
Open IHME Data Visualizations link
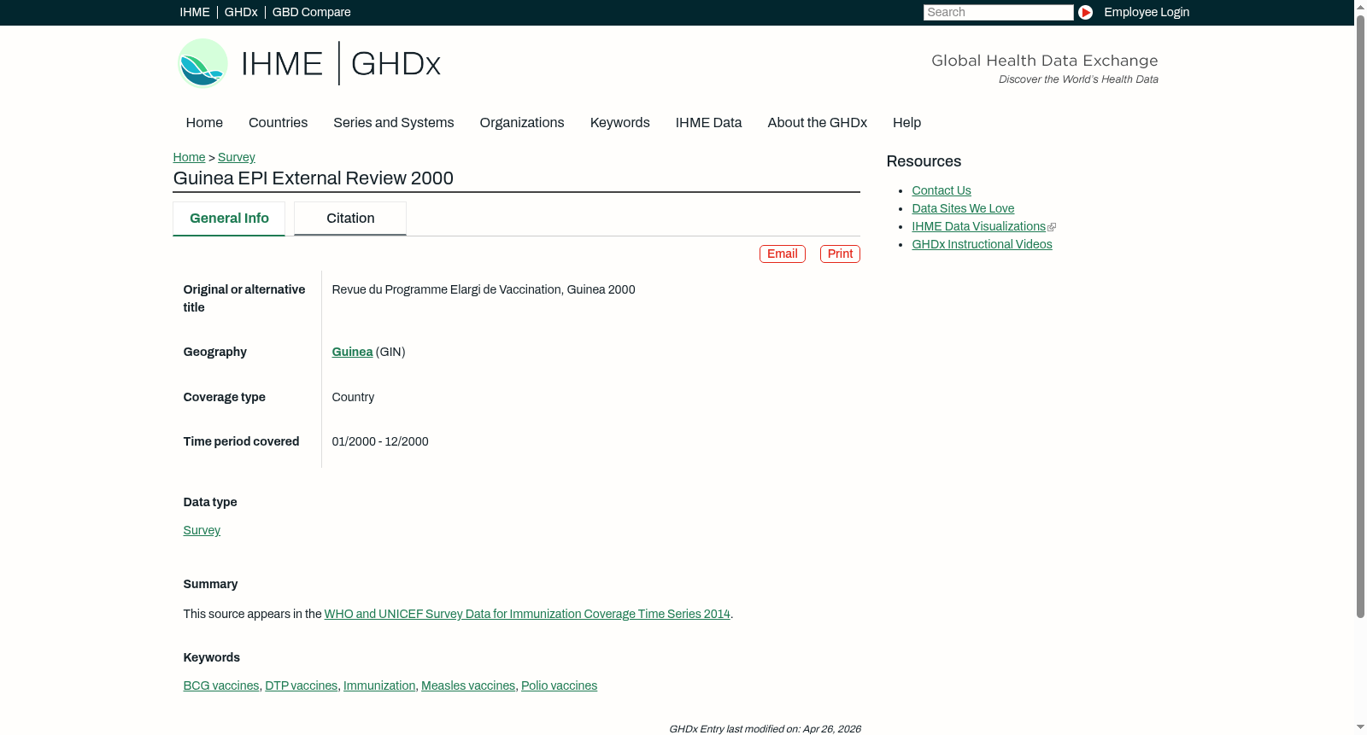979,226
